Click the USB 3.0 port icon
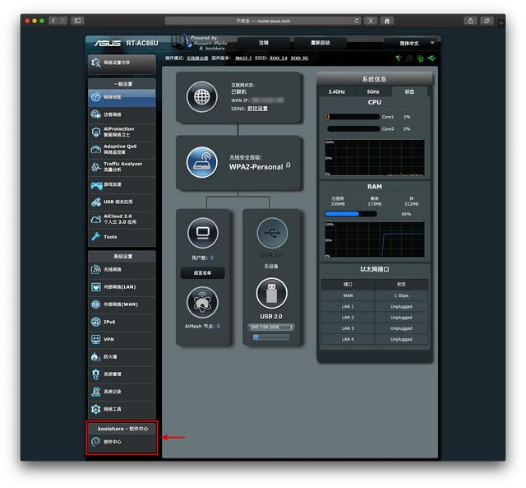Viewport: 526px width, 488px height. click(272, 233)
